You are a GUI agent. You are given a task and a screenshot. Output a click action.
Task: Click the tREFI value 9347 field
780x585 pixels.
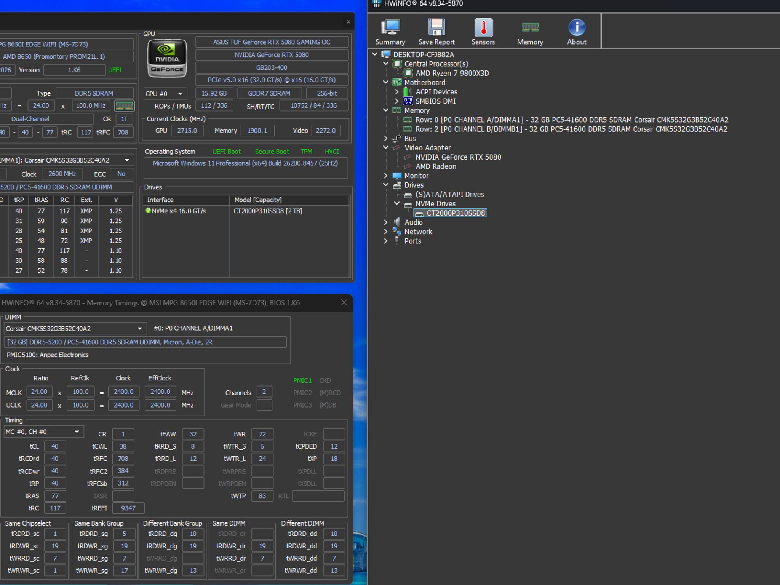[128, 508]
